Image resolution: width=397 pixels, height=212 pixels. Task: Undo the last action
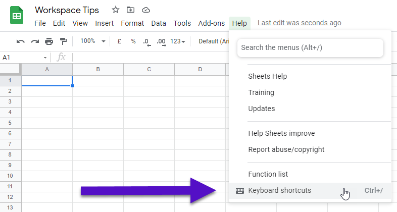tap(21, 41)
